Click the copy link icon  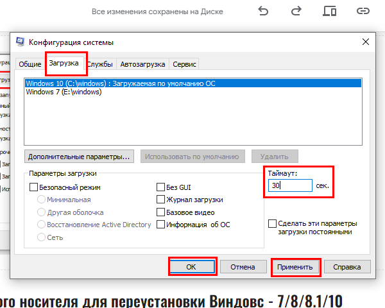point(363,11)
